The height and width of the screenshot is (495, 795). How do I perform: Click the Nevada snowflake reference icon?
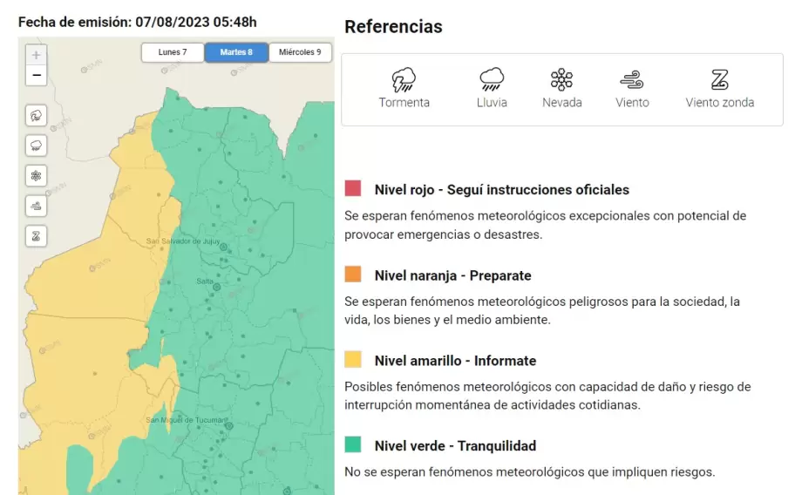click(x=561, y=79)
